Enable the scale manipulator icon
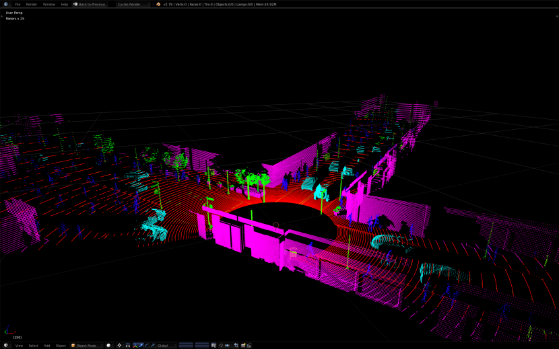This screenshot has width=559, height=349. (x=152, y=346)
